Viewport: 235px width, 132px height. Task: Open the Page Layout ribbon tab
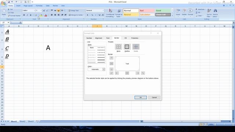point(28,6)
